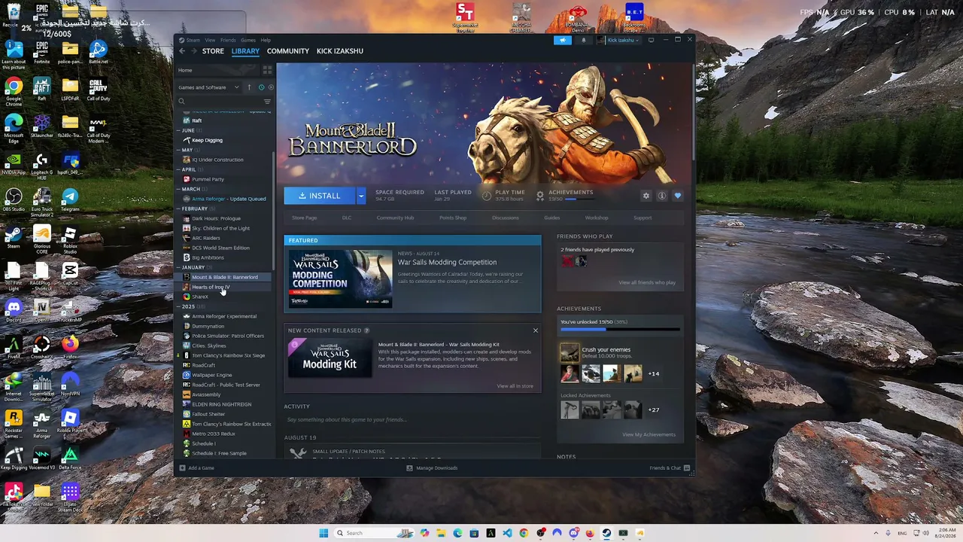The image size is (963, 542).
Task: Open Visual Studio Code from taskbar
Action: [x=507, y=533]
